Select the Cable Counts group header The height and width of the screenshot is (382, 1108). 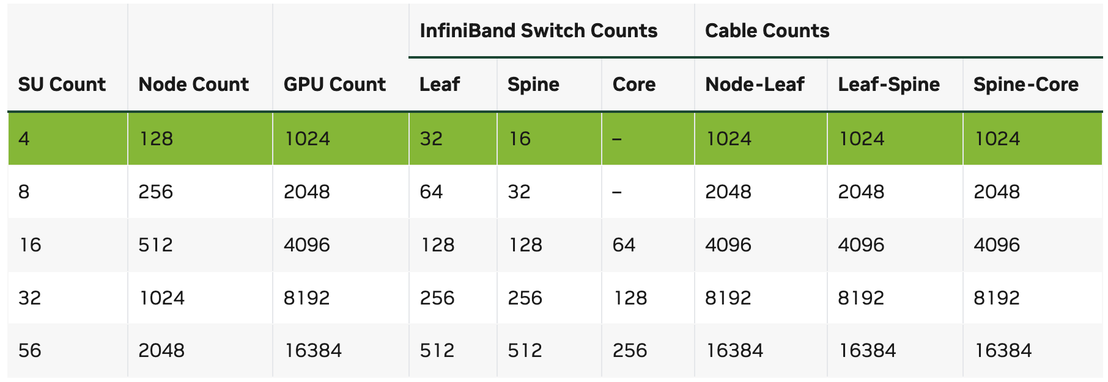click(x=767, y=31)
